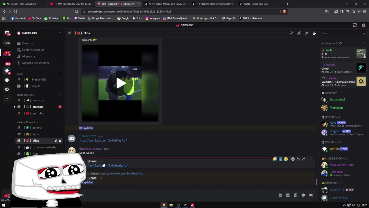This screenshot has height=208, width=369.
Task: Toggle the member list icon
Action: (x=315, y=33)
